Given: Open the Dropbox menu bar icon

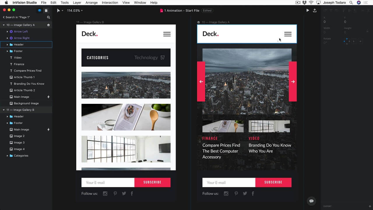Looking at the screenshot, I should pyautogui.click(x=305, y=3).
